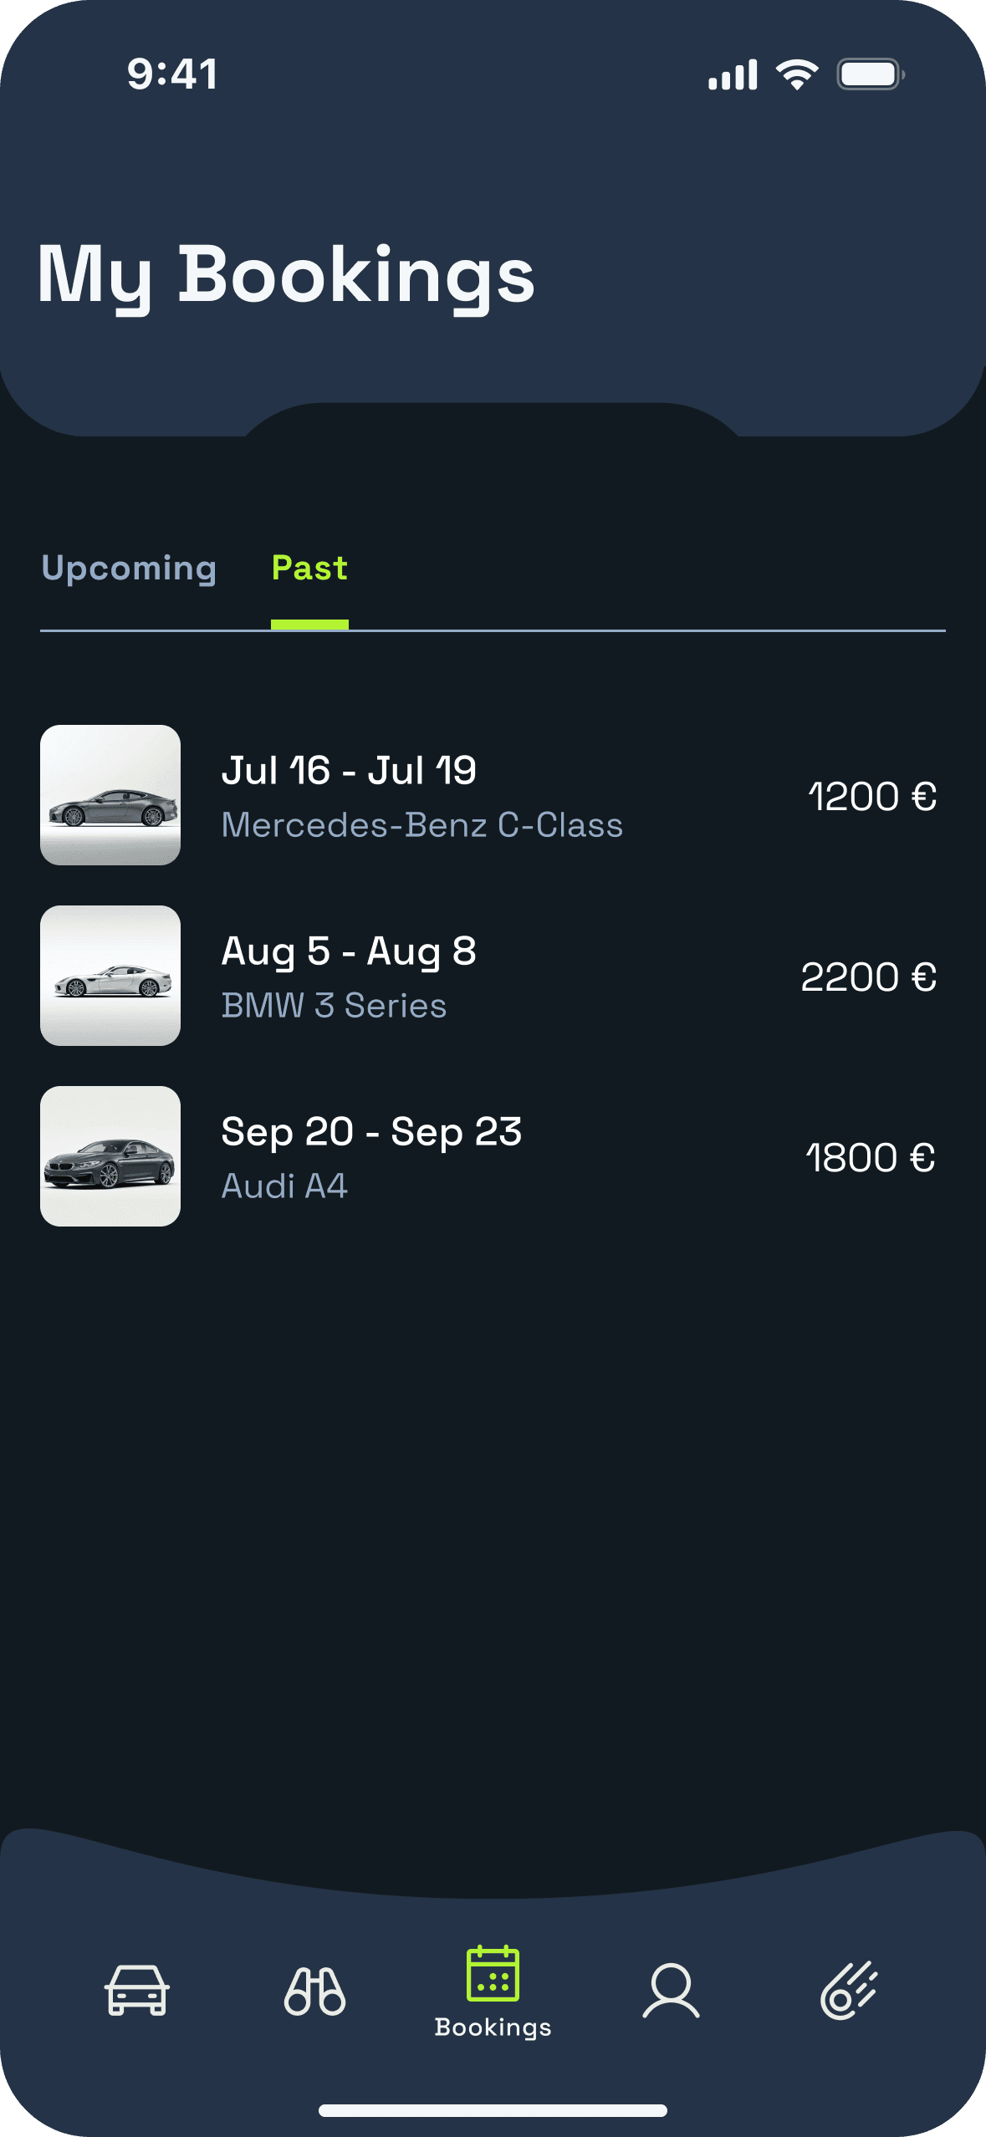The height and width of the screenshot is (2137, 986).
Task: Open the Jul 16 - Jul 19 booking
Action: [349, 771]
